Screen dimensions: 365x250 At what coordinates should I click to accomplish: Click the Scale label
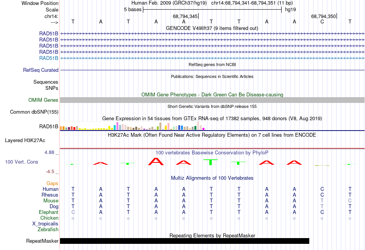pos(52,10)
